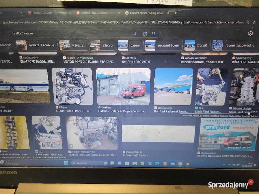
Task: Search by voice using the microphone icon
Action: pos(135,34)
